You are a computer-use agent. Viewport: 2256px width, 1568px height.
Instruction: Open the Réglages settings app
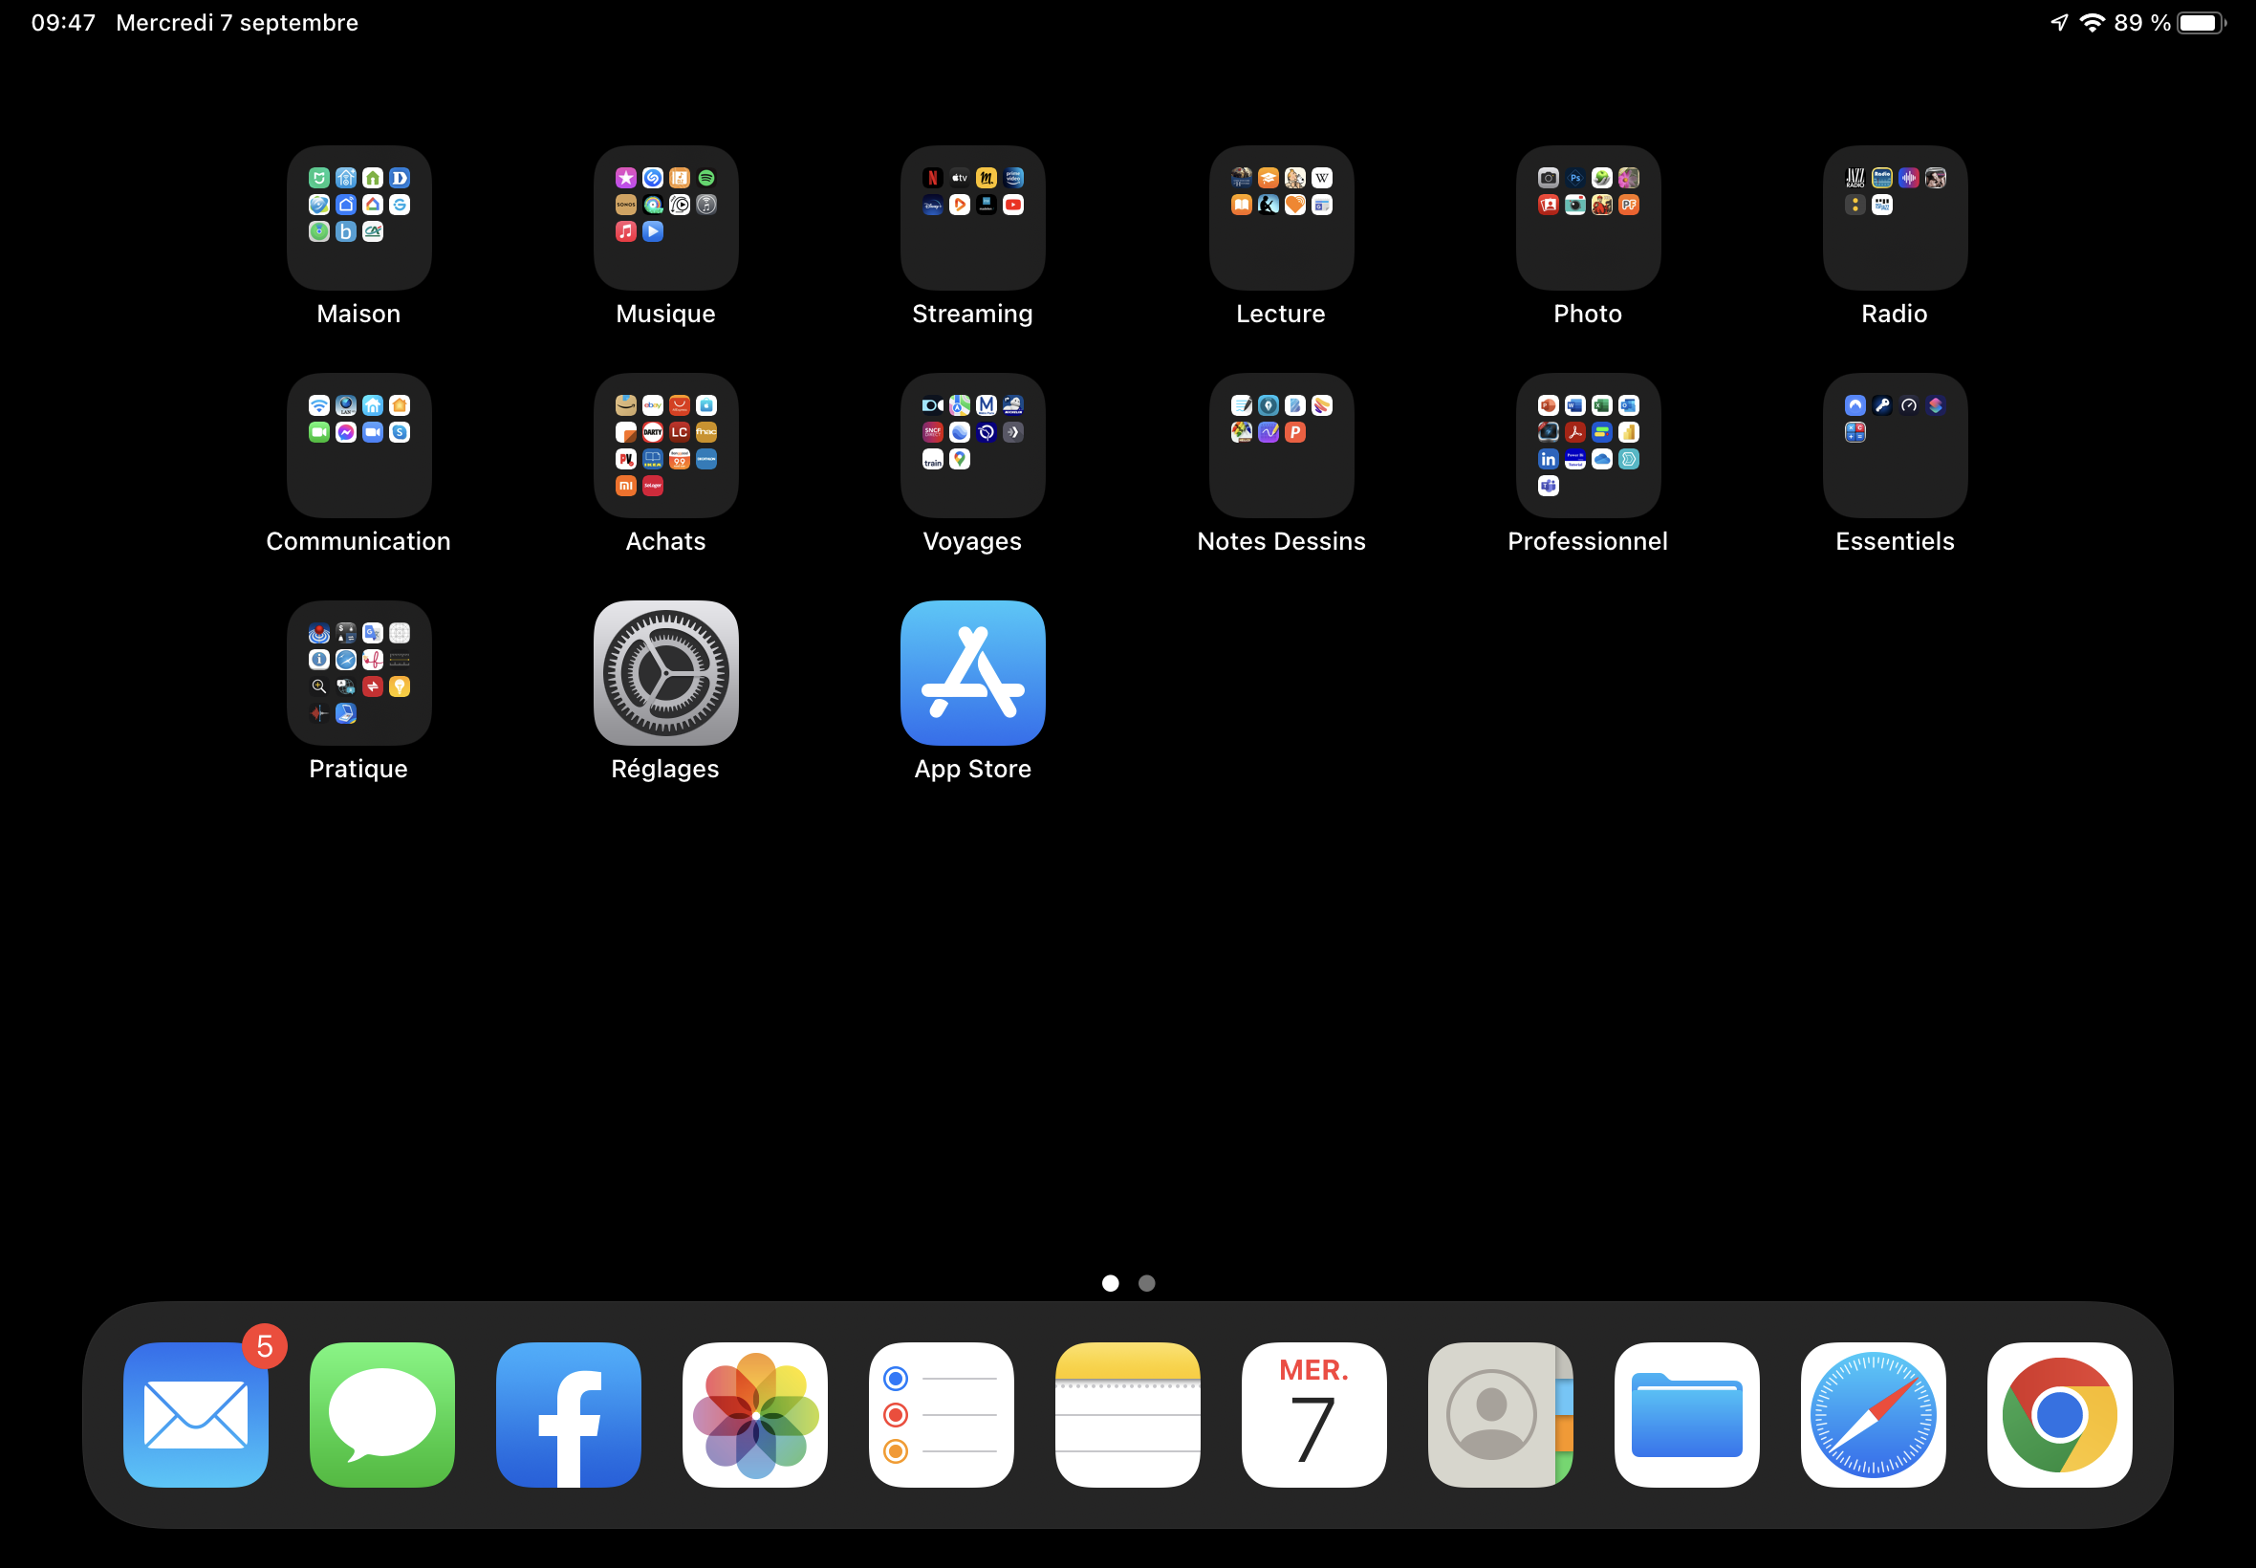666,673
